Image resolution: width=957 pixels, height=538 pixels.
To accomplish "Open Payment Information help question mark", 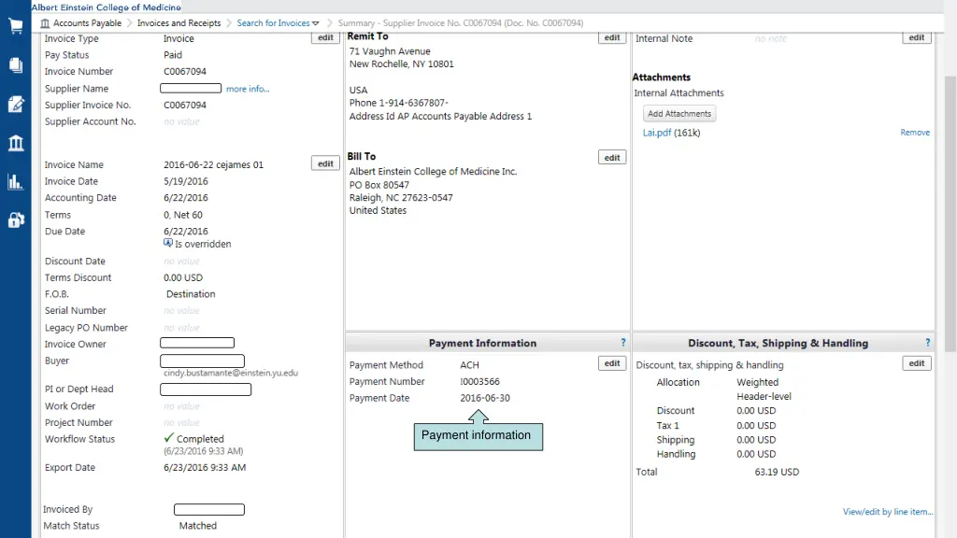I will 623,343.
